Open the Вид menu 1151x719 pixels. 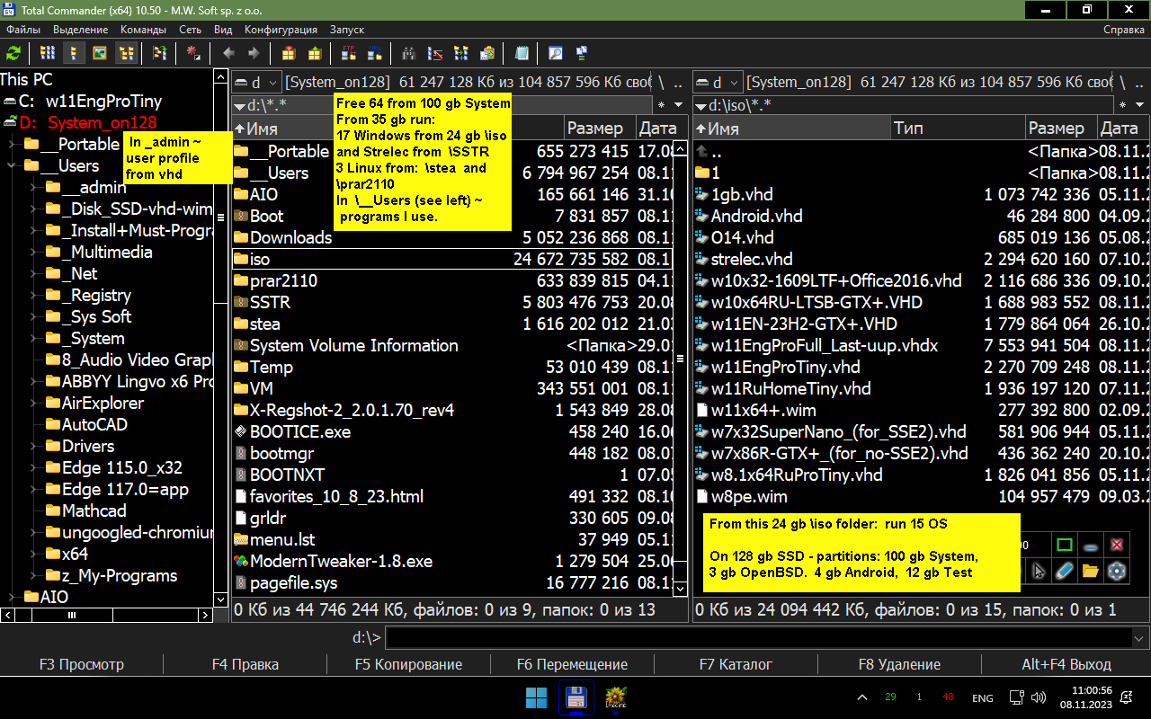pos(223,30)
